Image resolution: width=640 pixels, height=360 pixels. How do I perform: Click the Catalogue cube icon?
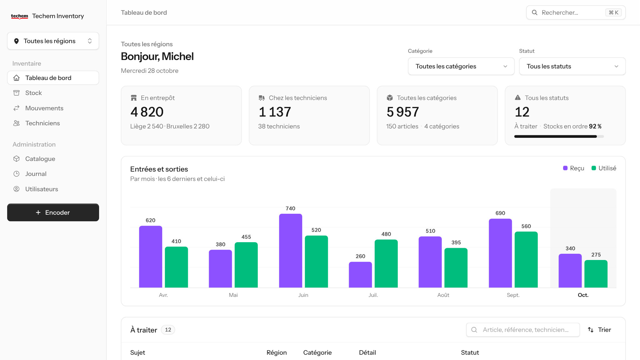pyautogui.click(x=17, y=159)
